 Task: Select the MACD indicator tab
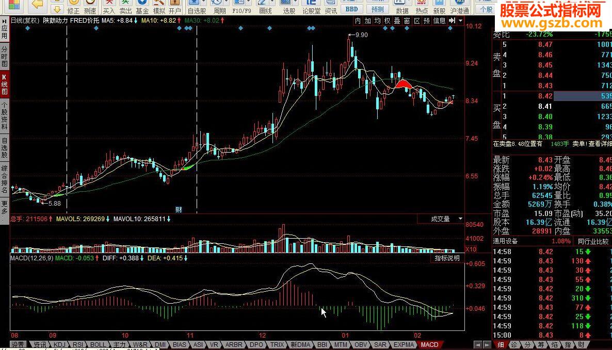[x=429, y=345]
